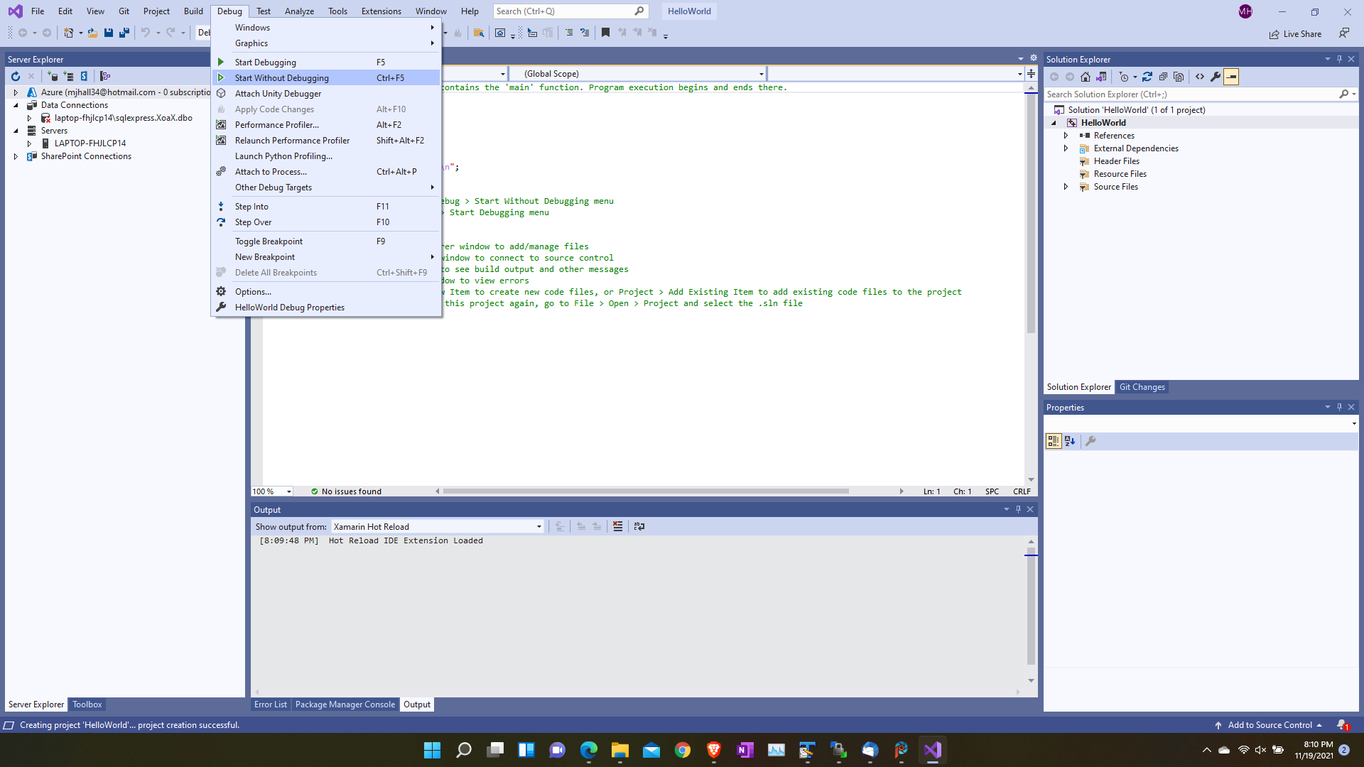
Task: Toggle word wrap in Output window
Action: [639, 526]
